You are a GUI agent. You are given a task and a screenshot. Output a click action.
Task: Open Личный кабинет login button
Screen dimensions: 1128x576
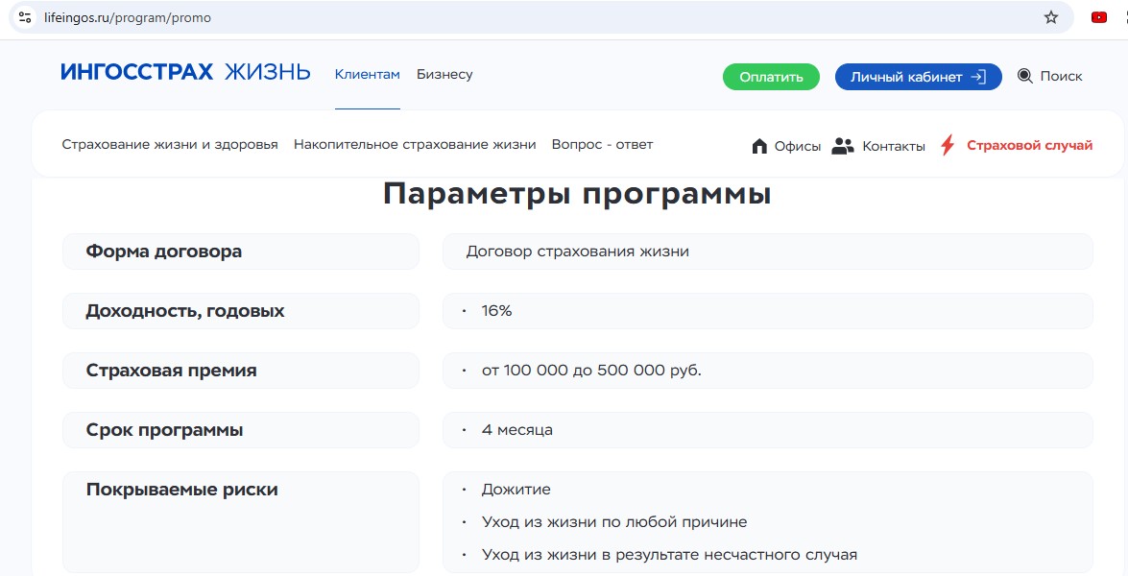pyautogui.click(x=918, y=77)
